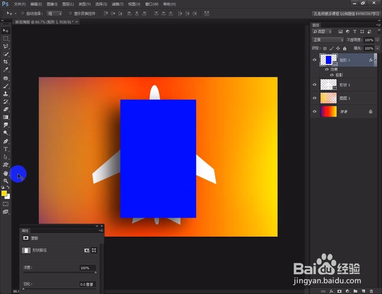Select the Eyedropper tool
The image size is (382, 294).
click(x=5, y=70)
